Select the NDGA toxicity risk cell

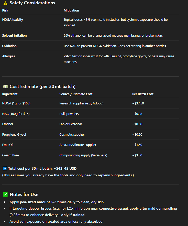tap(13, 20)
